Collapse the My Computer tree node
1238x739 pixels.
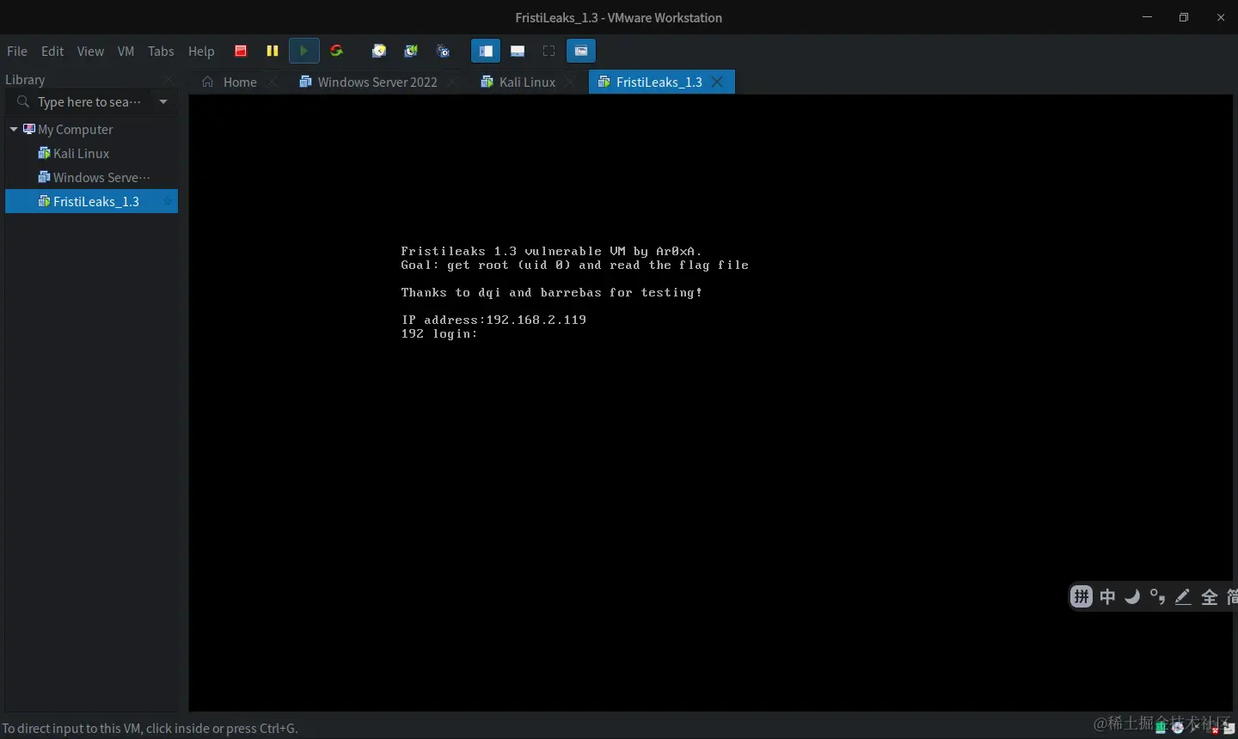14,129
